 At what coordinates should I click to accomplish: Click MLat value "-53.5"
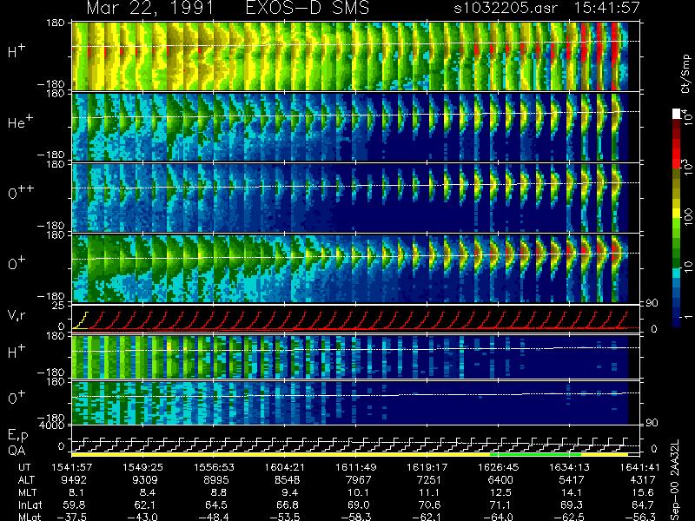click(285, 517)
